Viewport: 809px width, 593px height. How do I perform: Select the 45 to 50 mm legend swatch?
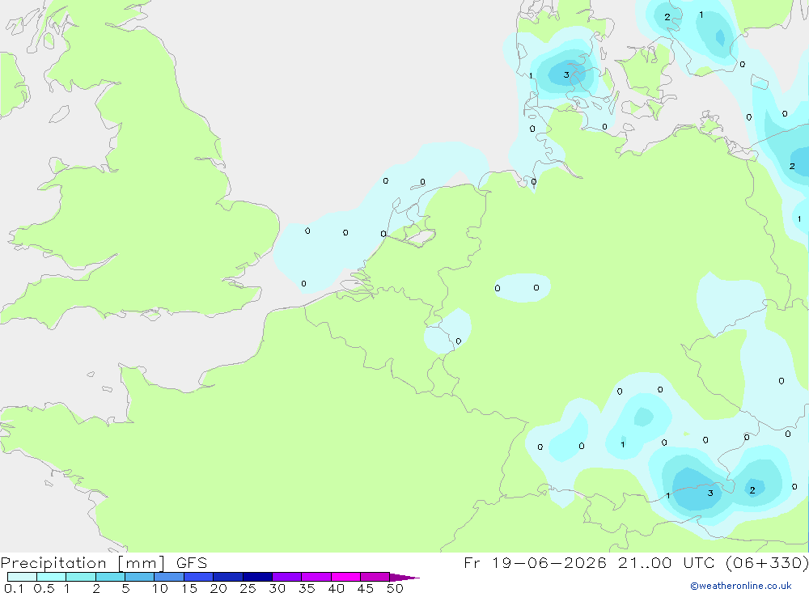tap(375, 577)
